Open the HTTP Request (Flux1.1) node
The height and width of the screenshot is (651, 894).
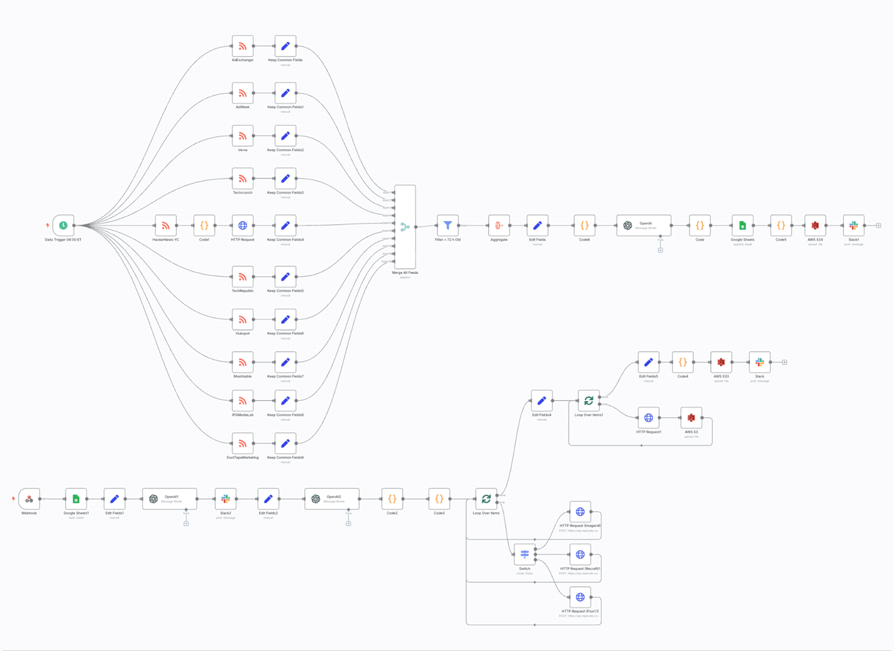point(580,597)
